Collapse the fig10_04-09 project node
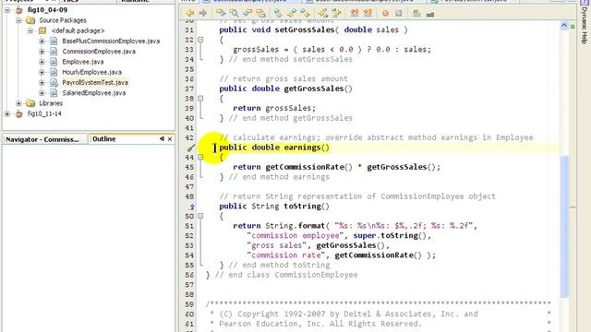This screenshot has width=591, height=332. (x=7, y=10)
